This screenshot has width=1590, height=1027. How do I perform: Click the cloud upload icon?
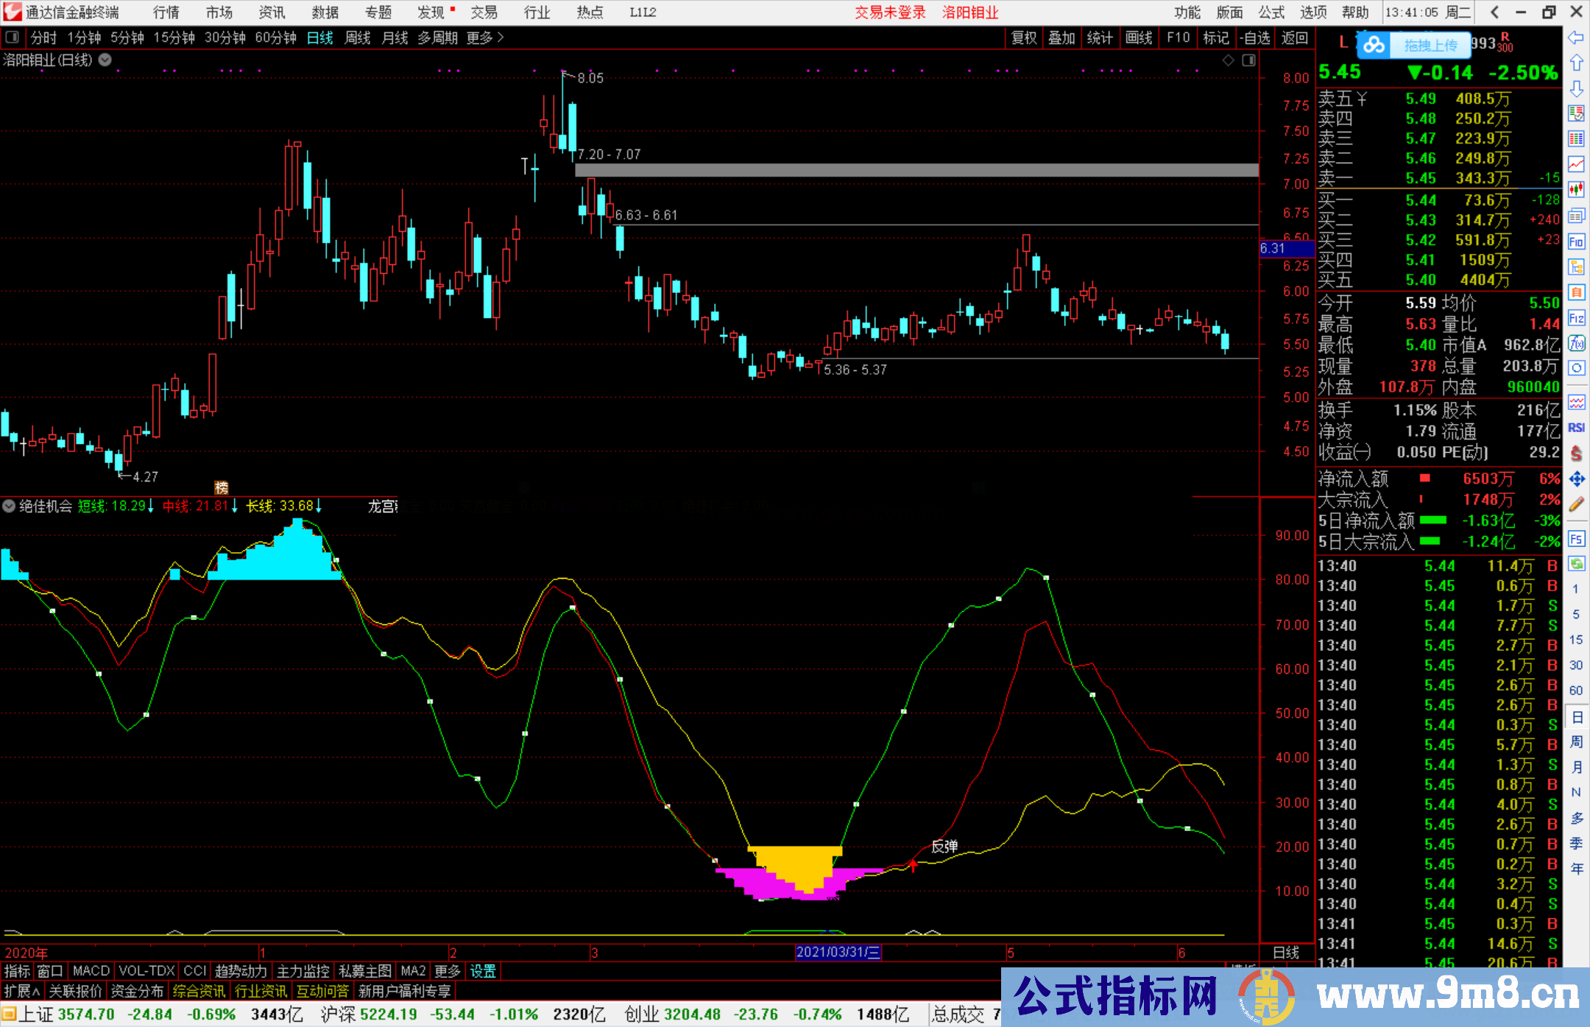click(x=1374, y=46)
